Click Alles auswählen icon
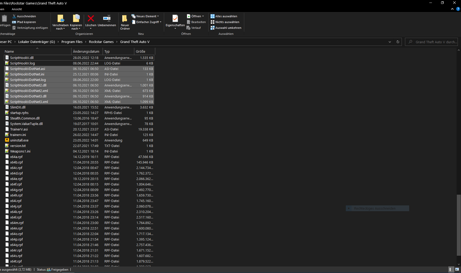Screen dimensions: 461x273 [212, 16]
